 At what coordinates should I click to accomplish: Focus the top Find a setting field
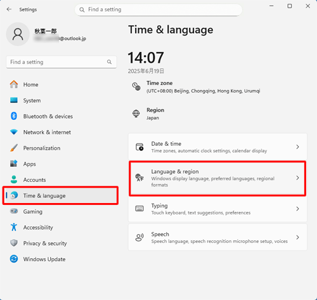158,10
